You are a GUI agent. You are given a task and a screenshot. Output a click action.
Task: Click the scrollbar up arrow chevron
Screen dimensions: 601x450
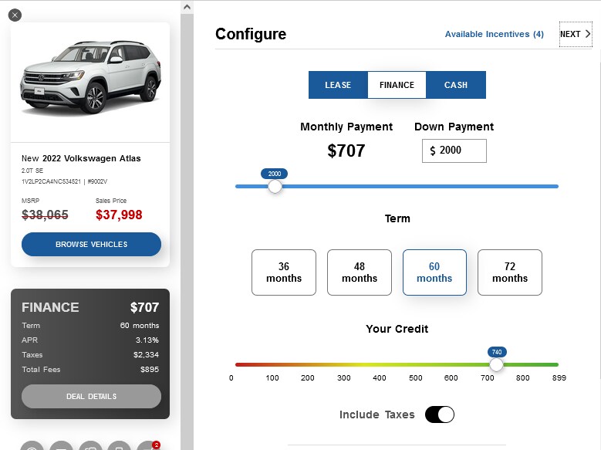(x=187, y=7)
